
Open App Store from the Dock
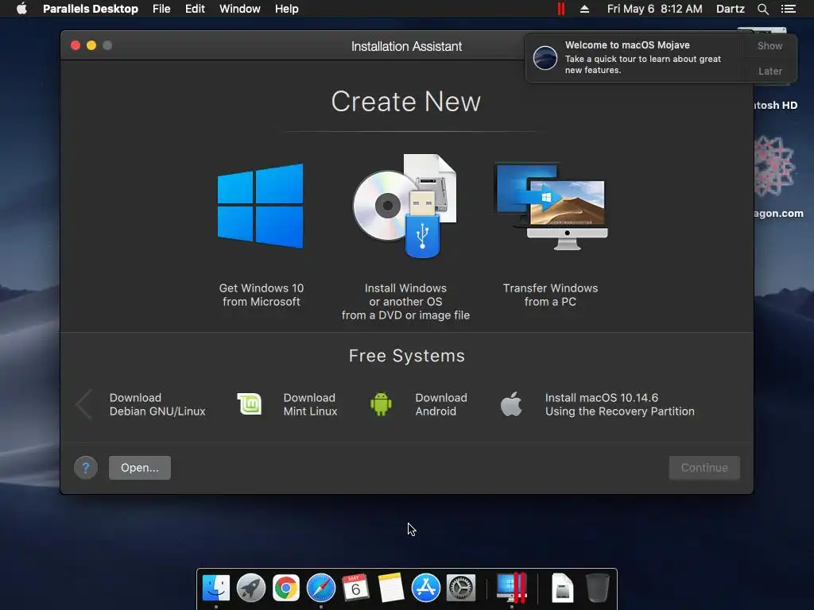pyautogui.click(x=426, y=589)
